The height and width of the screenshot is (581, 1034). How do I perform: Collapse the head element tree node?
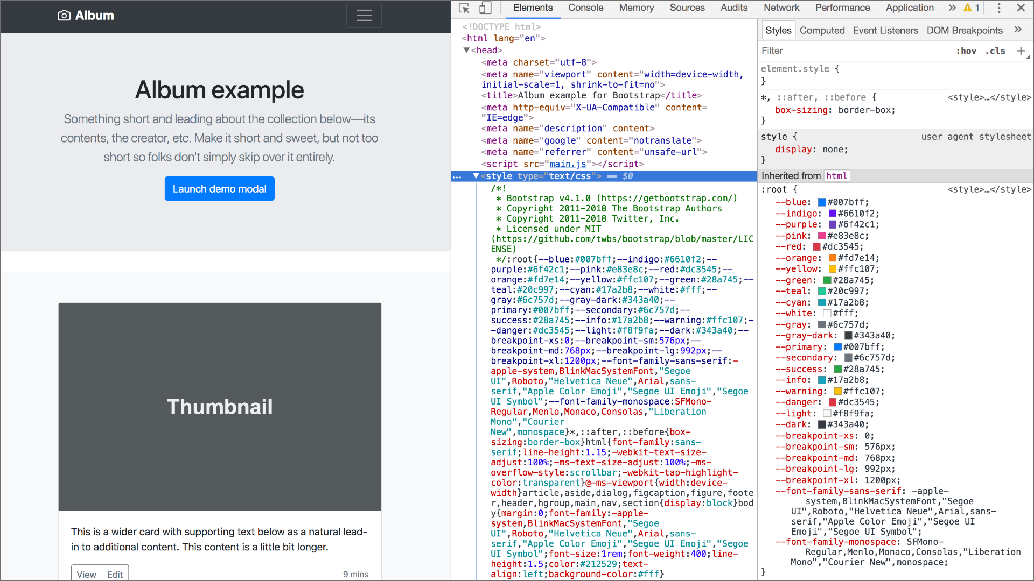[x=466, y=50]
